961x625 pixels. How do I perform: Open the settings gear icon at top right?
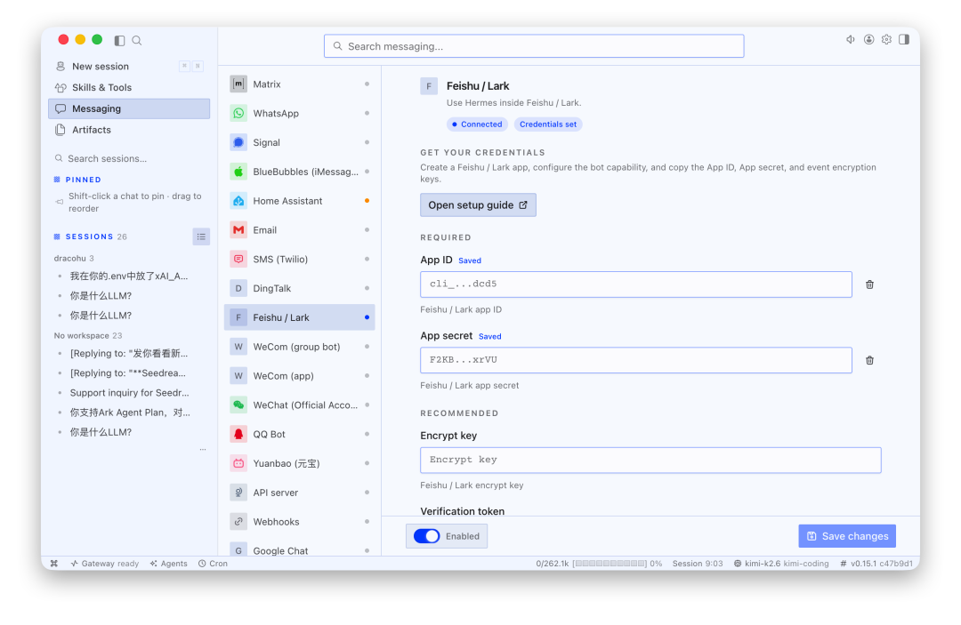(x=886, y=40)
